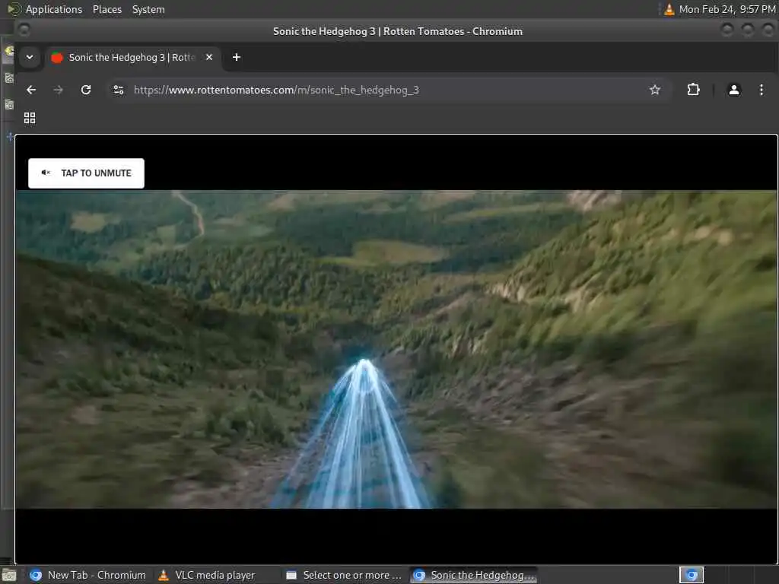This screenshot has height=584, width=779.
Task: Tap to unmute the trailer
Action: coord(87,173)
